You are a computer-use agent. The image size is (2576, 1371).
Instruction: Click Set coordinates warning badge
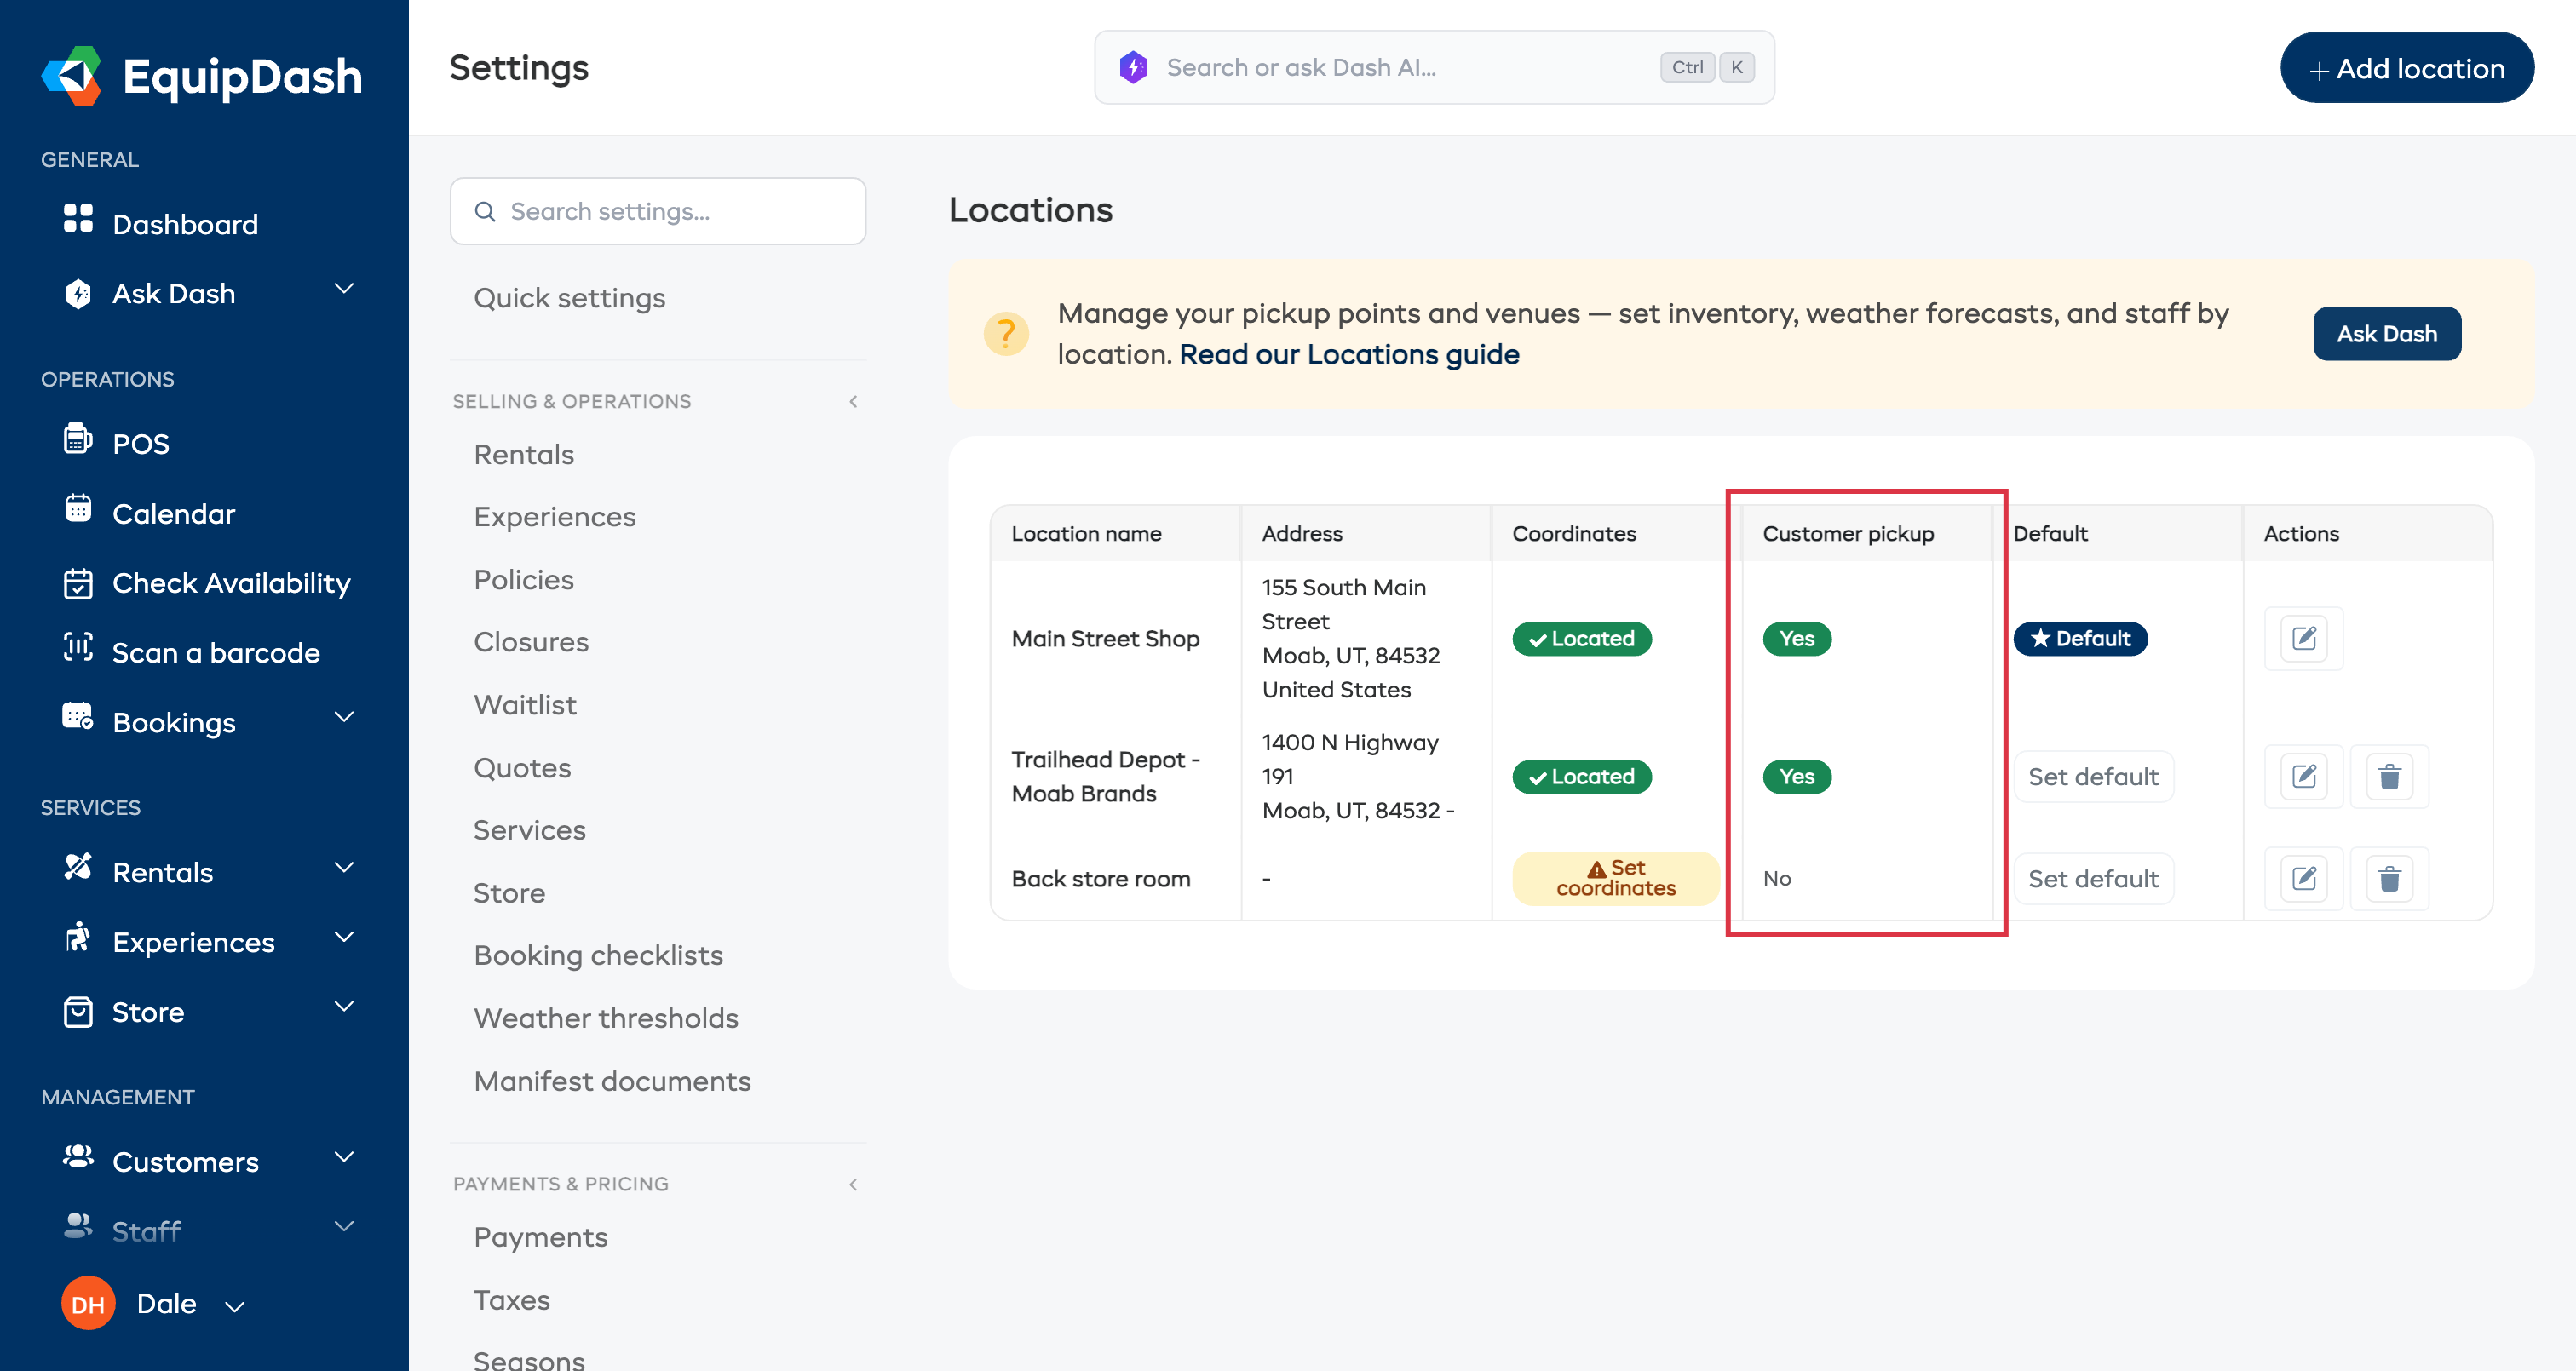[1616, 878]
